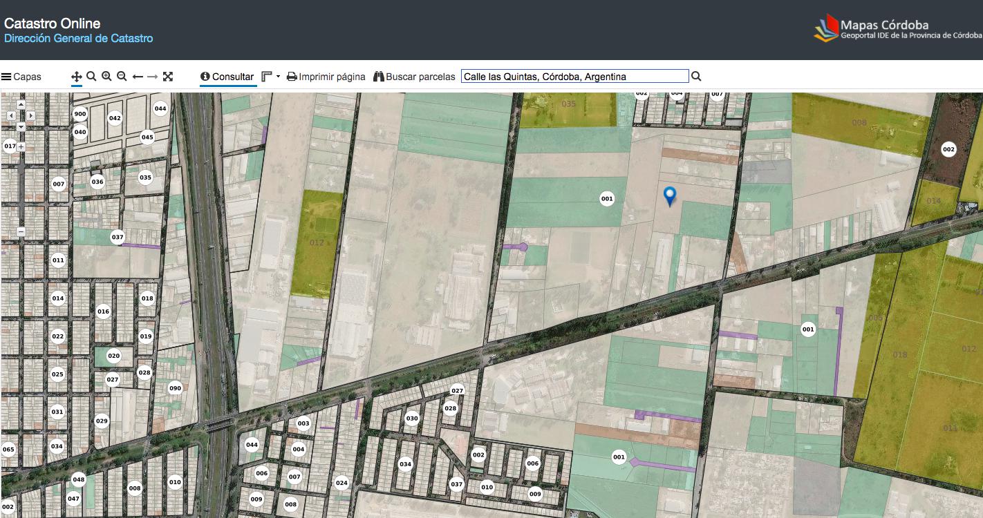
Task: Select the measure ruler tool
Action: pos(268,77)
